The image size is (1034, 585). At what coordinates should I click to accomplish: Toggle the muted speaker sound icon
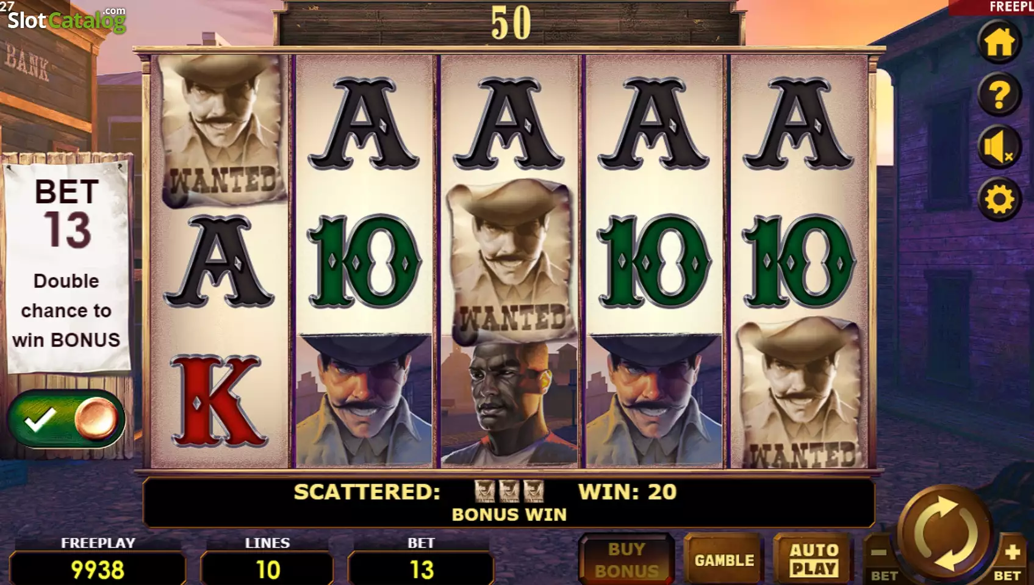pos(999,147)
